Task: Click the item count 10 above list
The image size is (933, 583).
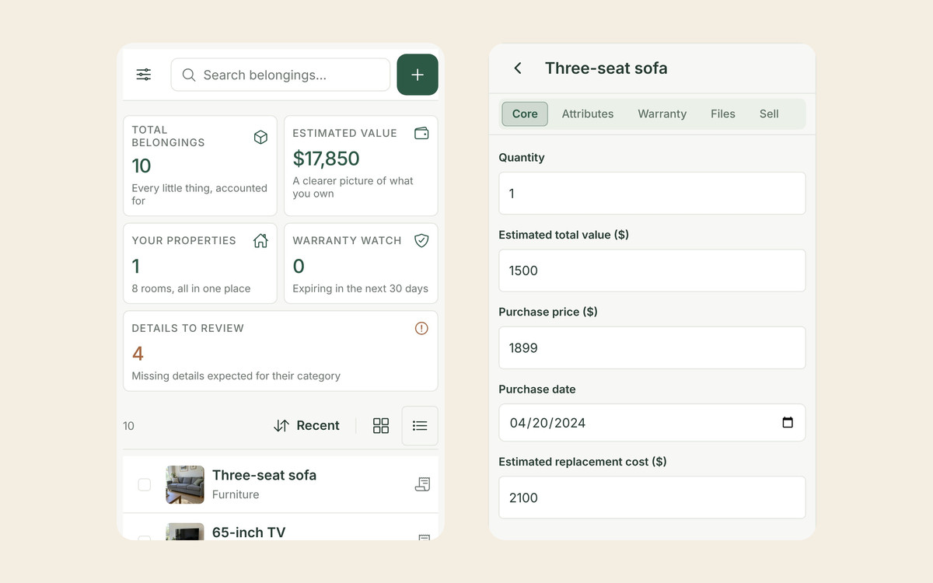Action: tap(129, 426)
